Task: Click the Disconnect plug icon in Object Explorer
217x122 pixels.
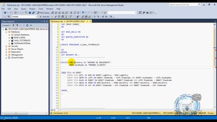Action: click(17, 25)
